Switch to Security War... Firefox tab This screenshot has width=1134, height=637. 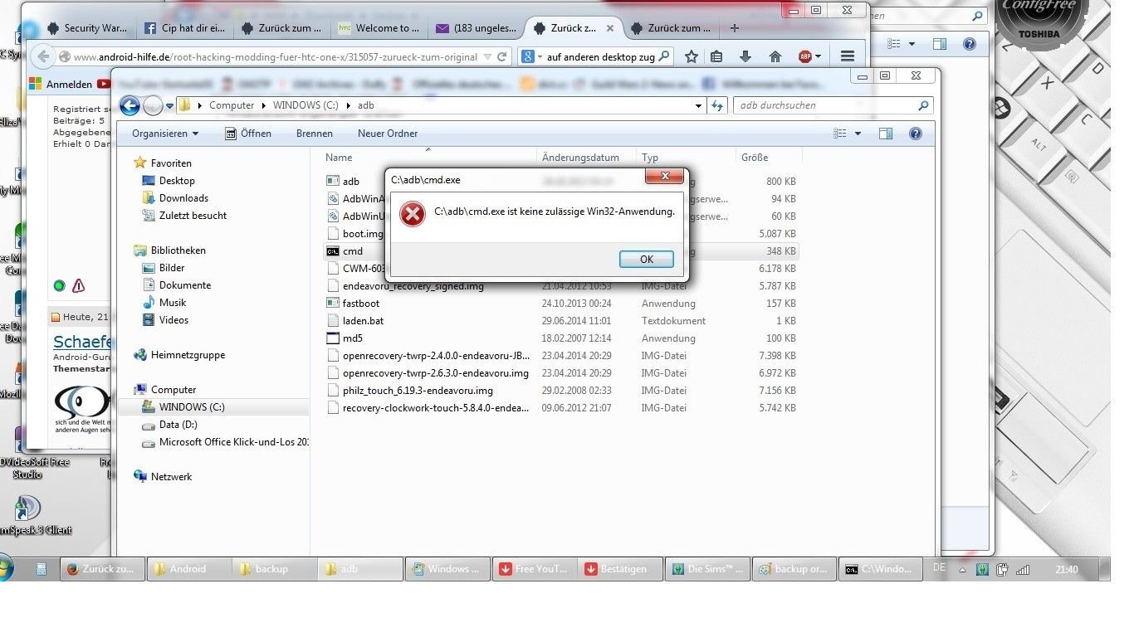click(x=88, y=28)
